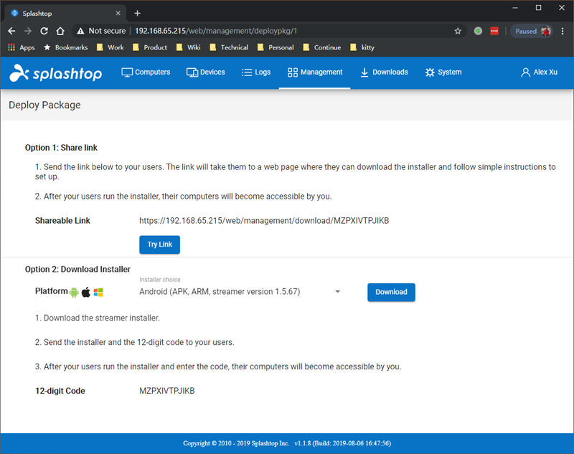The height and width of the screenshot is (454, 574).
Task: Open the Devices tab
Action: click(206, 72)
